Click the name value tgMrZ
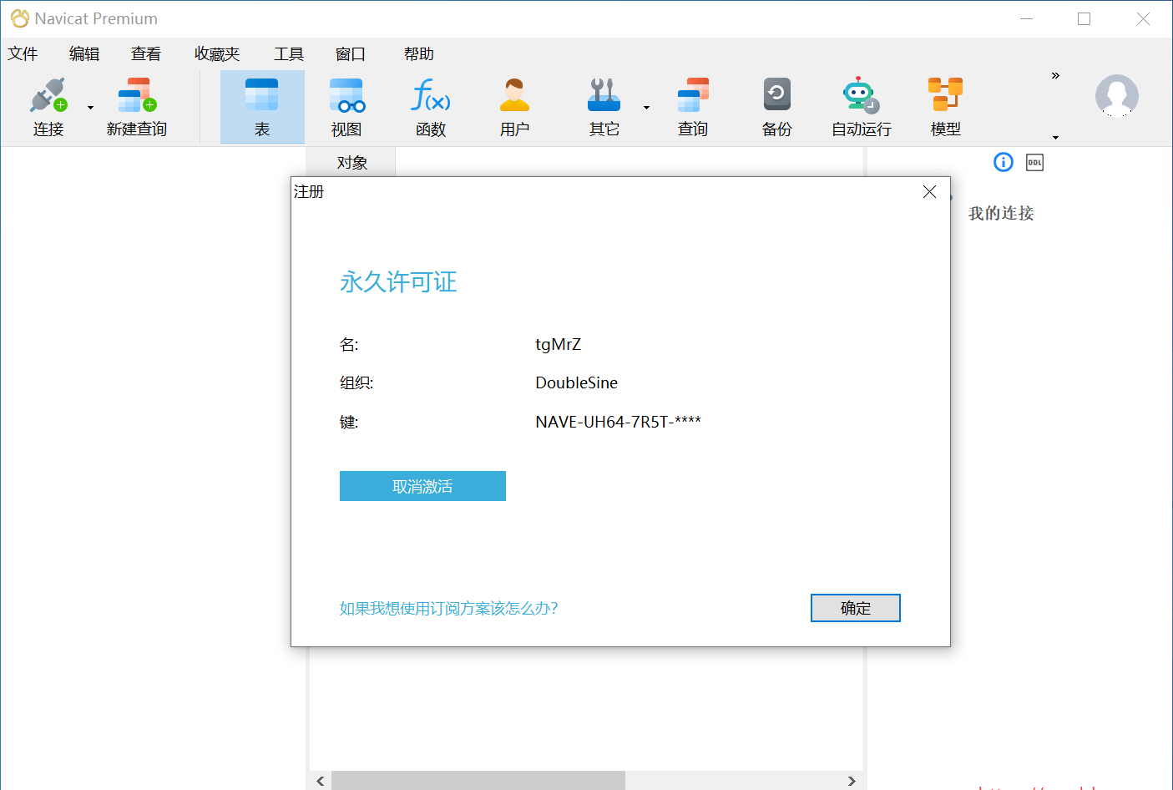This screenshot has height=790, width=1173. (x=558, y=345)
